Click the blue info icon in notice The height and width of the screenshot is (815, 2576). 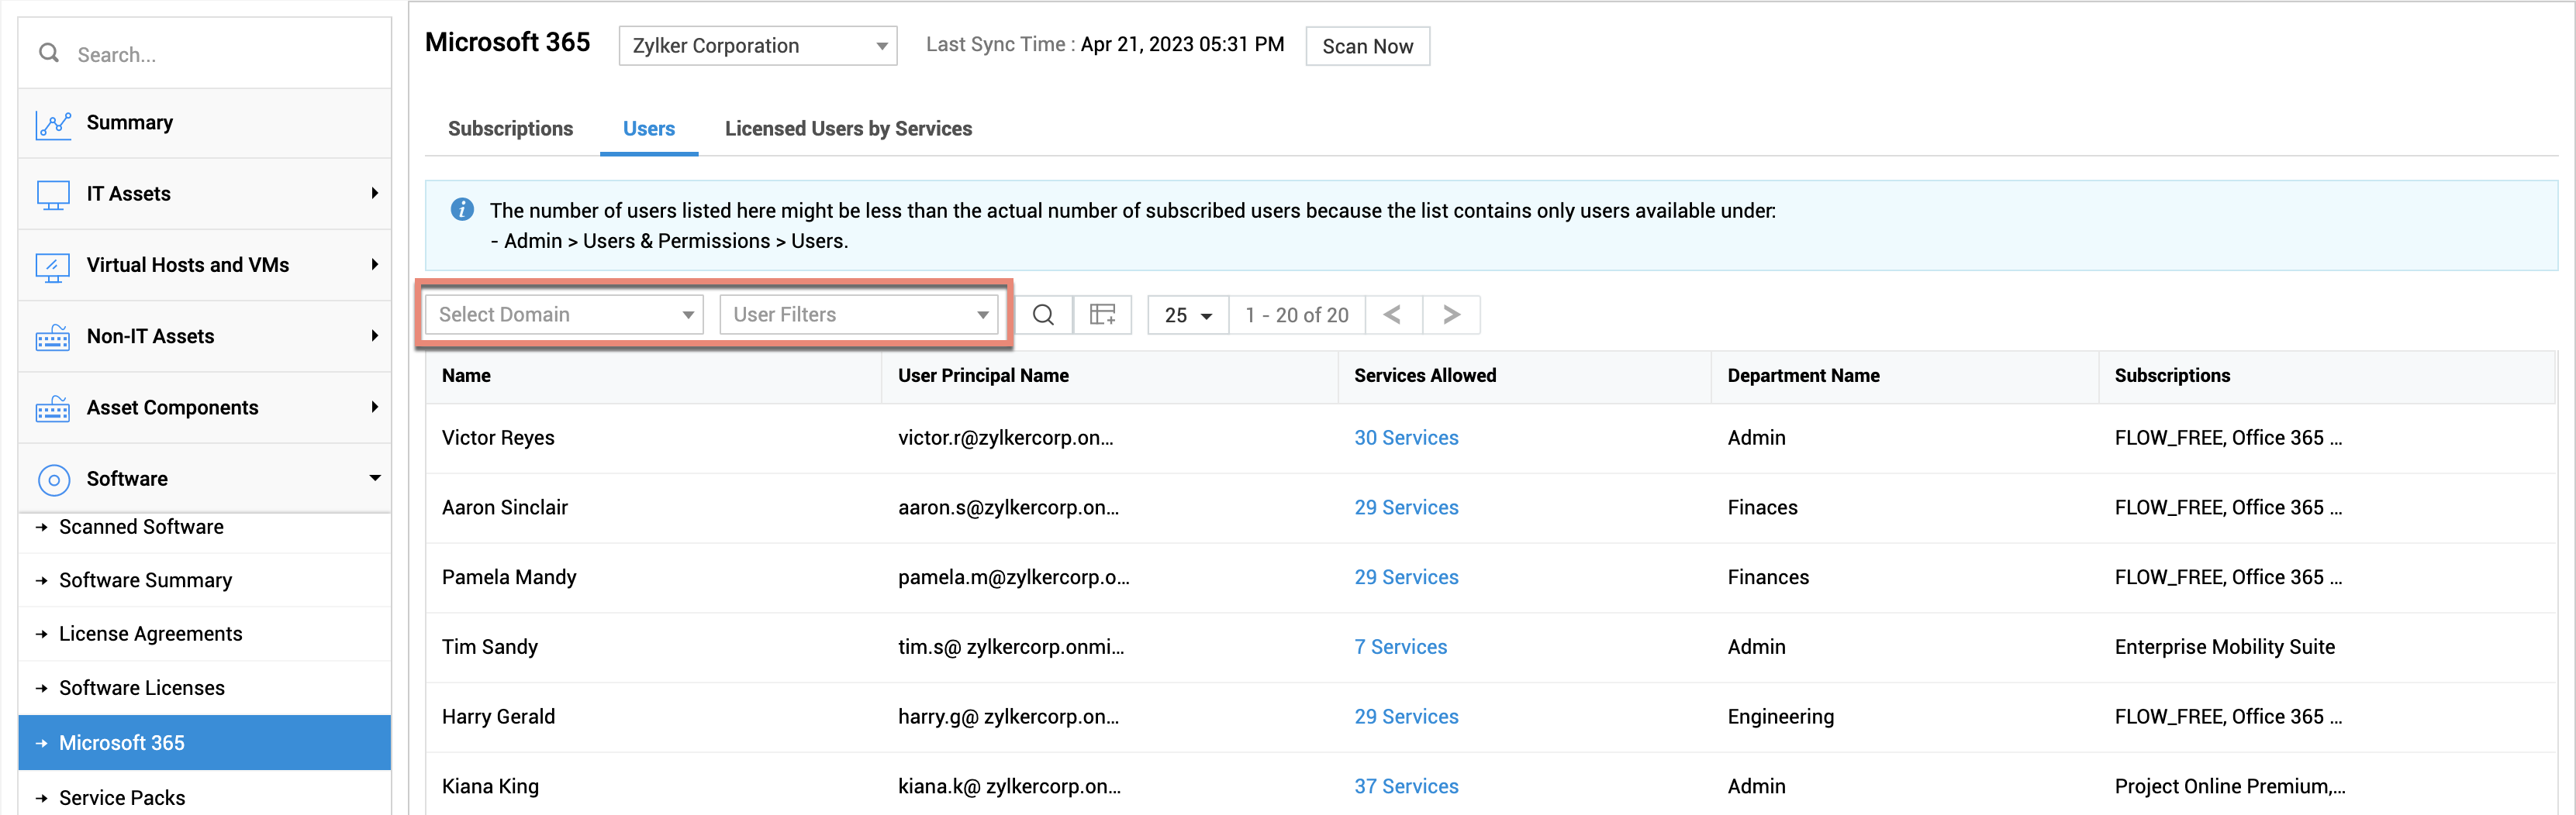[x=462, y=208]
